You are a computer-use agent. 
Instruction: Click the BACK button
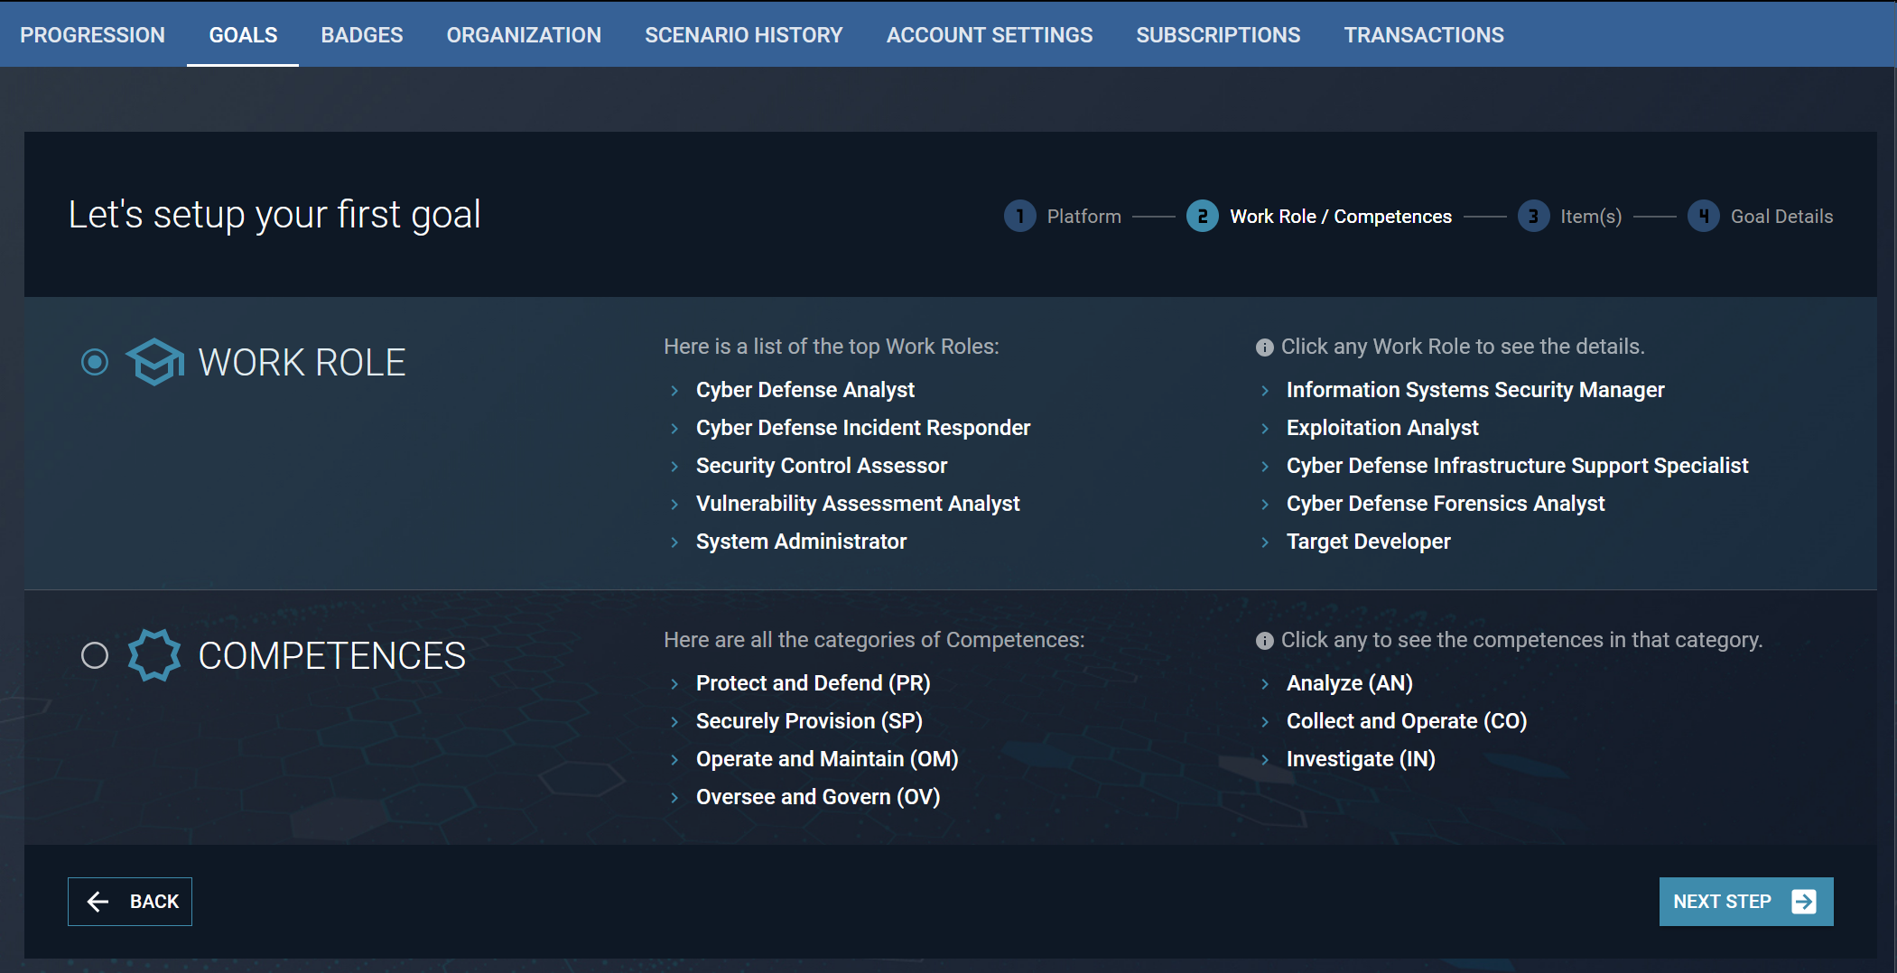point(129,901)
